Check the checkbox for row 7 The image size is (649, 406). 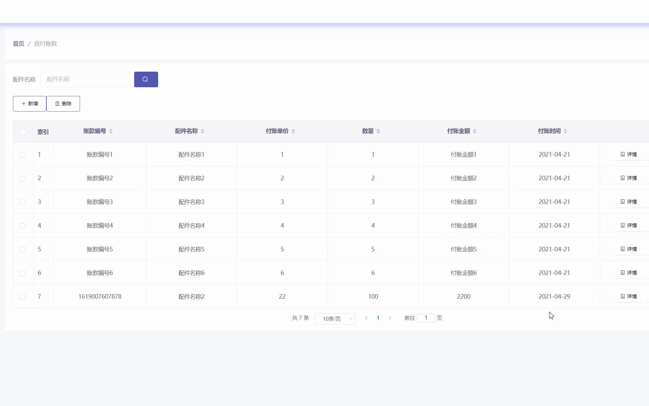22,297
